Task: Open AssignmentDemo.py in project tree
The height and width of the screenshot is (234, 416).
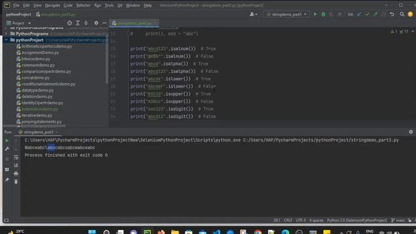Action: pyautogui.click(x=40, y=53)
